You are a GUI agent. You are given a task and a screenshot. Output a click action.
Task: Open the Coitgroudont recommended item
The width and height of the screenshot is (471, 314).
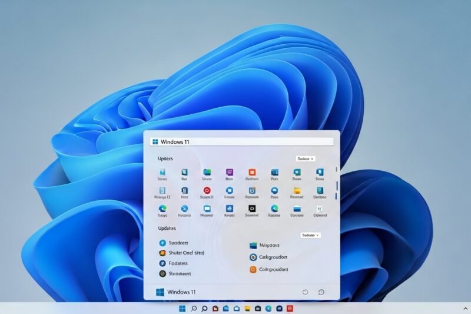(269, 270)
